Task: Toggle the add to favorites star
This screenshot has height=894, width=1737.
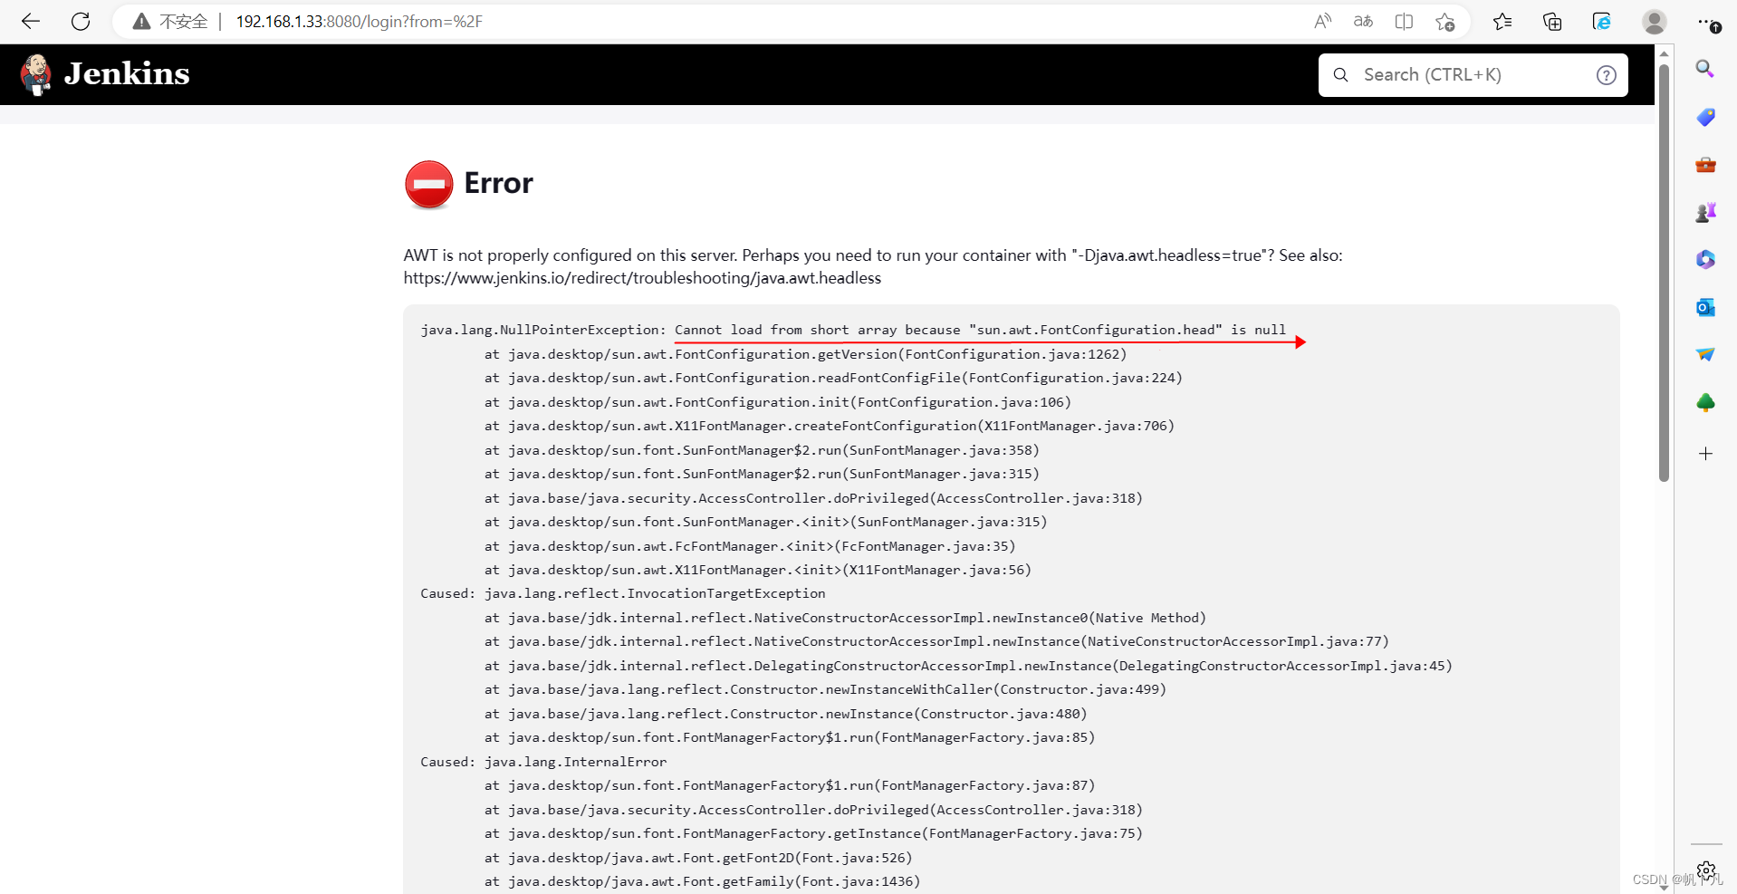Action: click(x=1444, y=21)
